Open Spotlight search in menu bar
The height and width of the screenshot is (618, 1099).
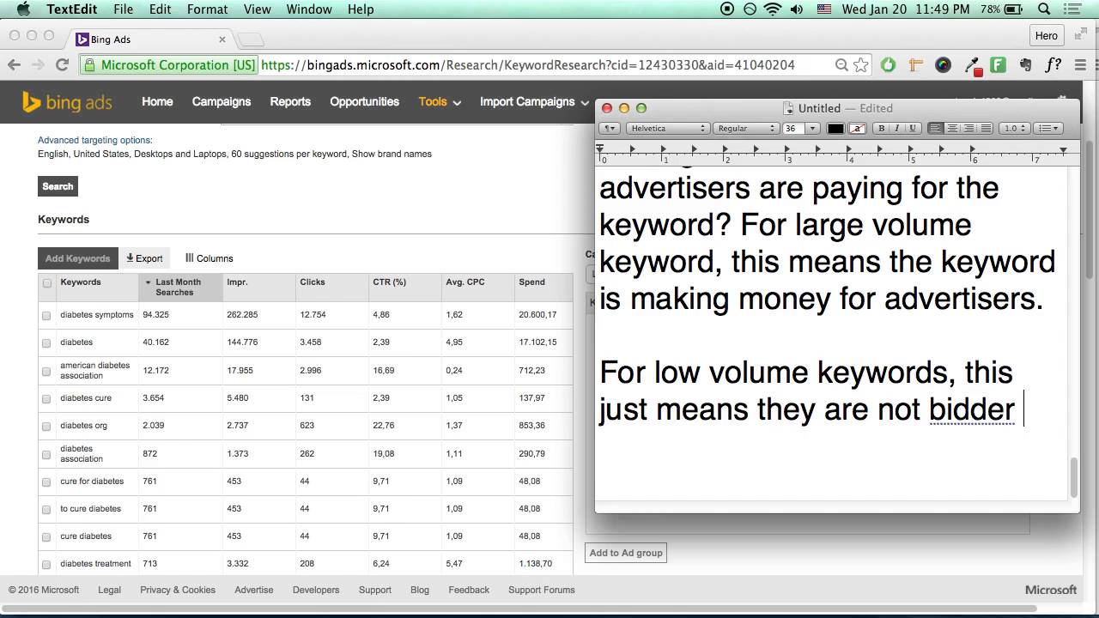click(x=1044, y=9)
